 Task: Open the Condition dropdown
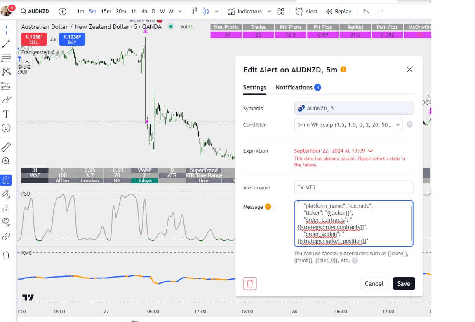point(348,125)
